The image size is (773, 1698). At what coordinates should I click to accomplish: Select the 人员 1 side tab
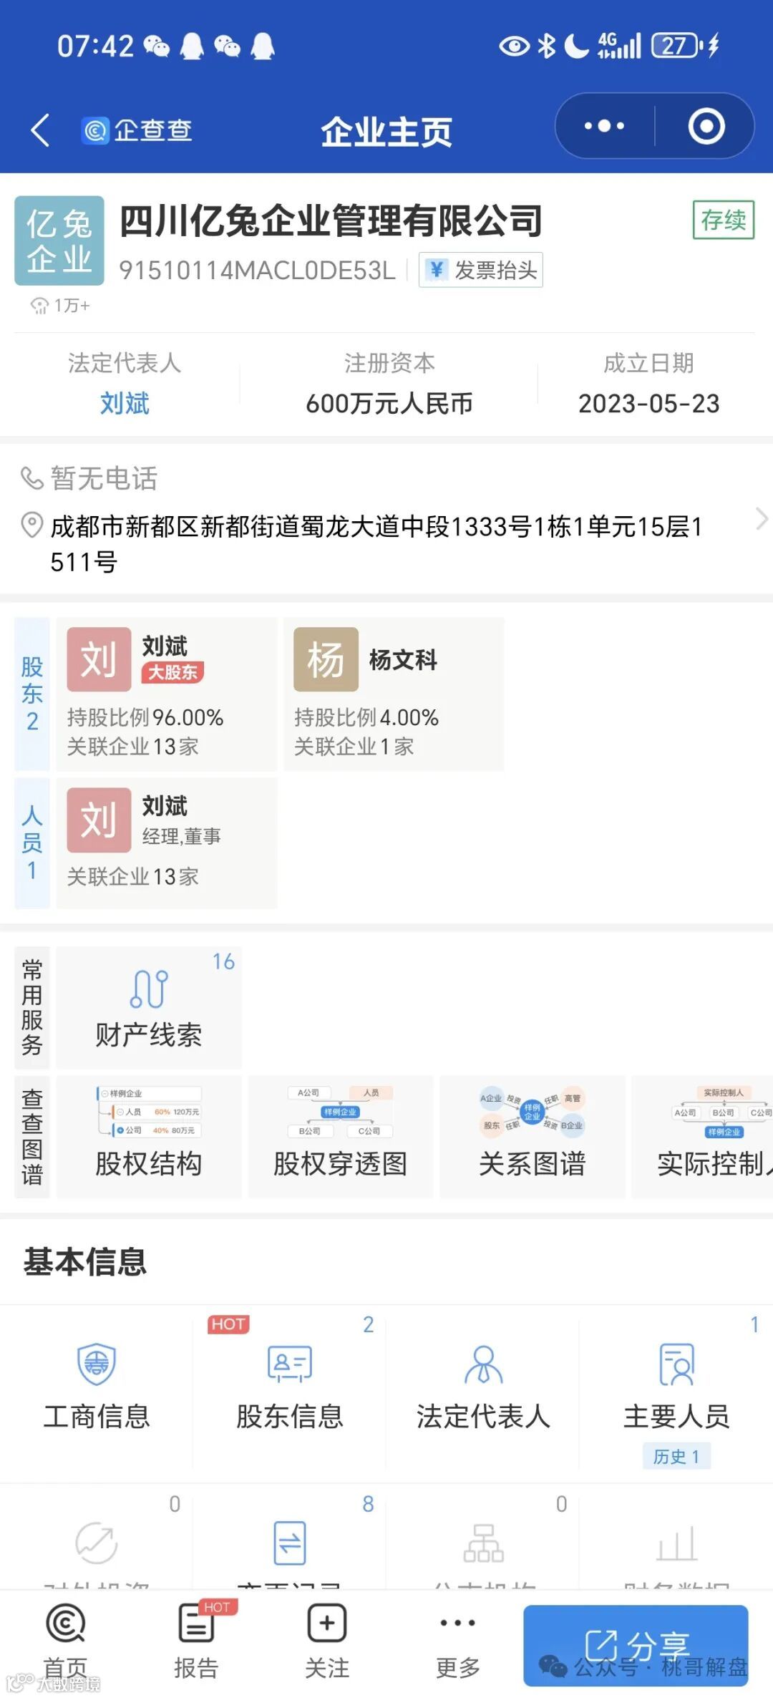(x=32, y=843)
